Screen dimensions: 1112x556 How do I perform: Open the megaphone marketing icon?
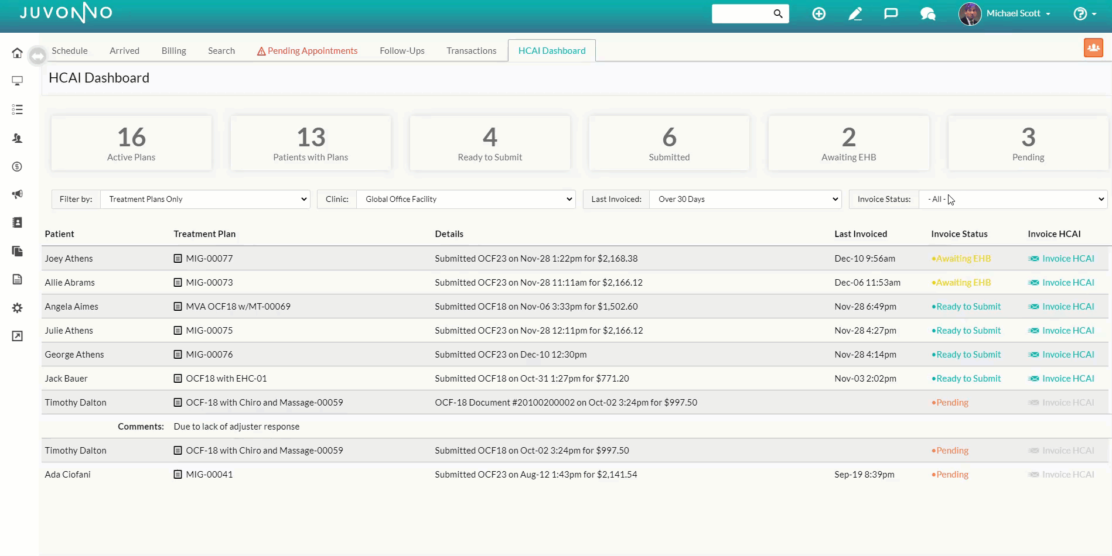point(17,194)
